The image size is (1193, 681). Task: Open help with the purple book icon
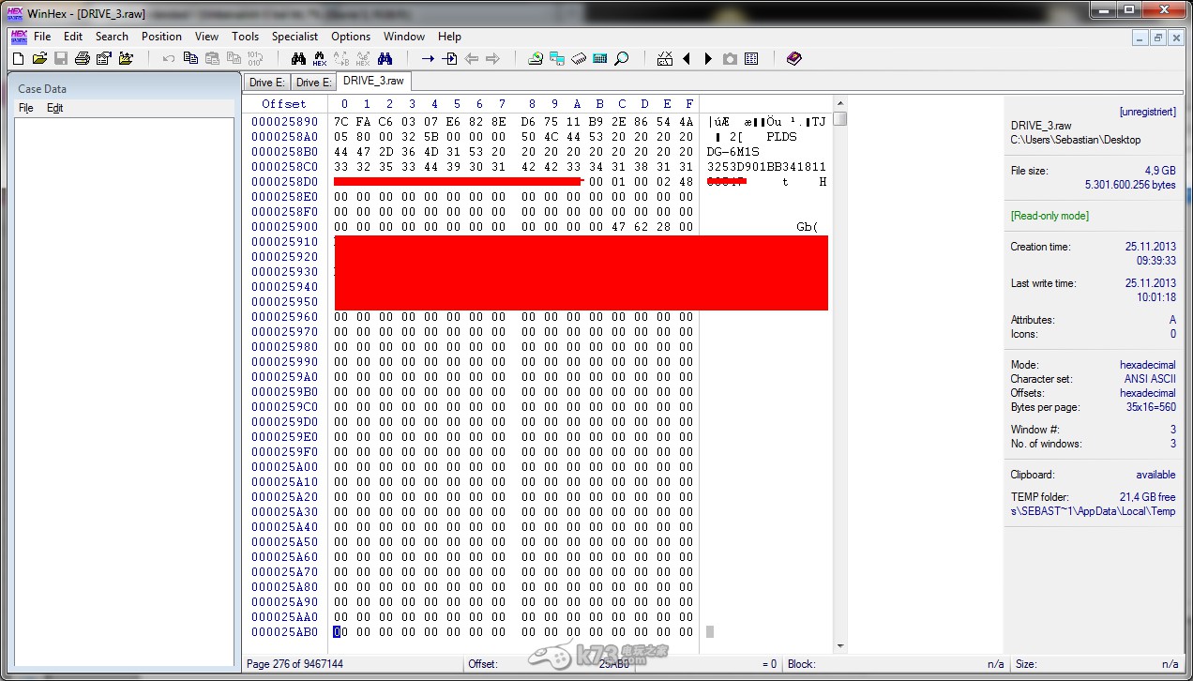(x=794, y=58)
